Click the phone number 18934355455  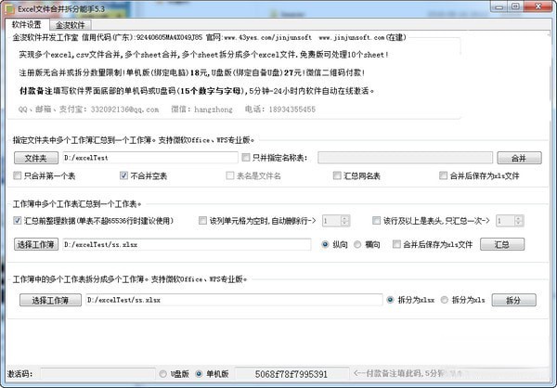pyautogui.click(x=292, y=110)
